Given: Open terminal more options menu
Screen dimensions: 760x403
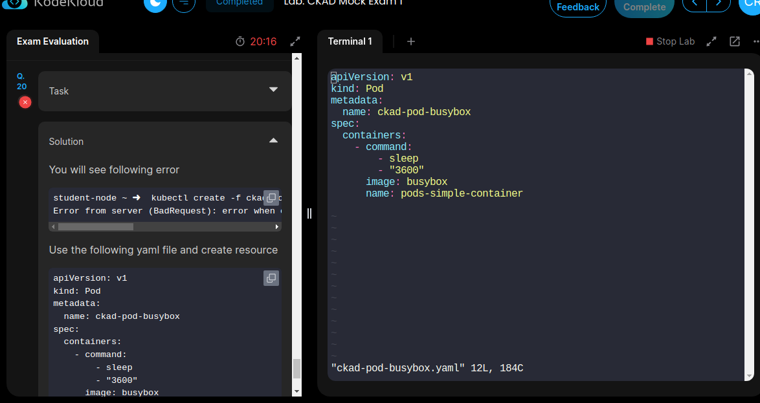Looking at the screenshot, I should tap(755, 41).
